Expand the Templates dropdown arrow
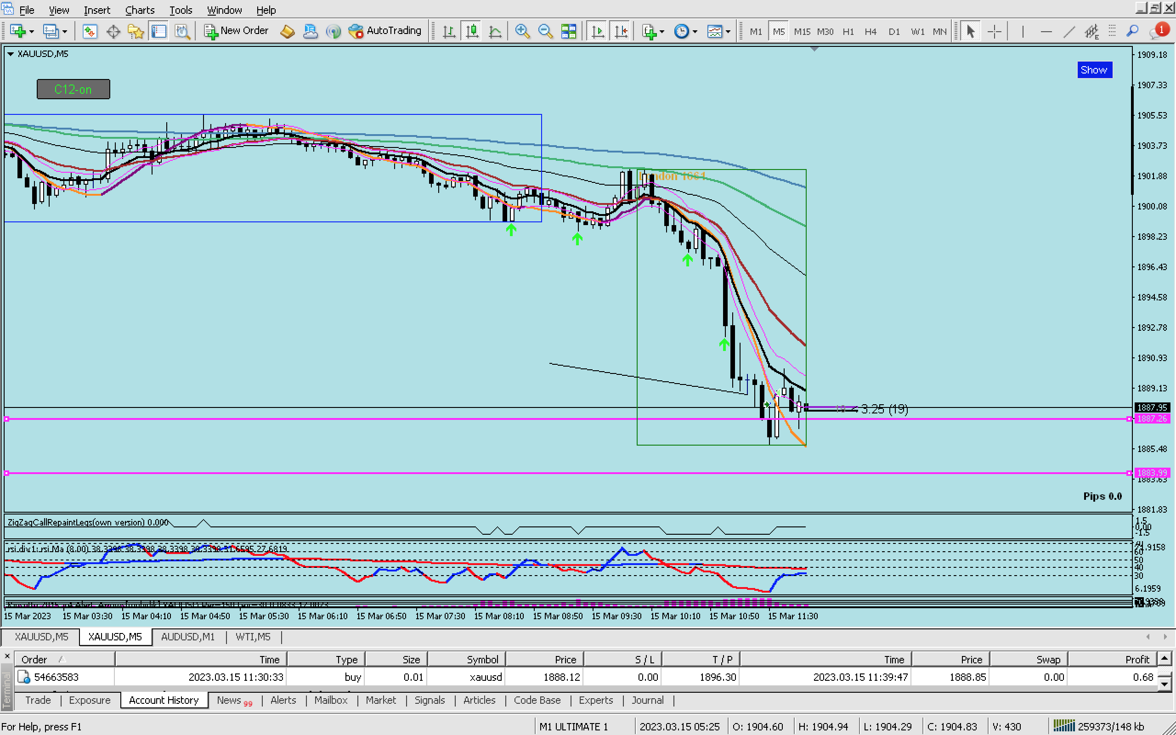The height and width of the screenshot is (735, 1176). click(728, 32)
